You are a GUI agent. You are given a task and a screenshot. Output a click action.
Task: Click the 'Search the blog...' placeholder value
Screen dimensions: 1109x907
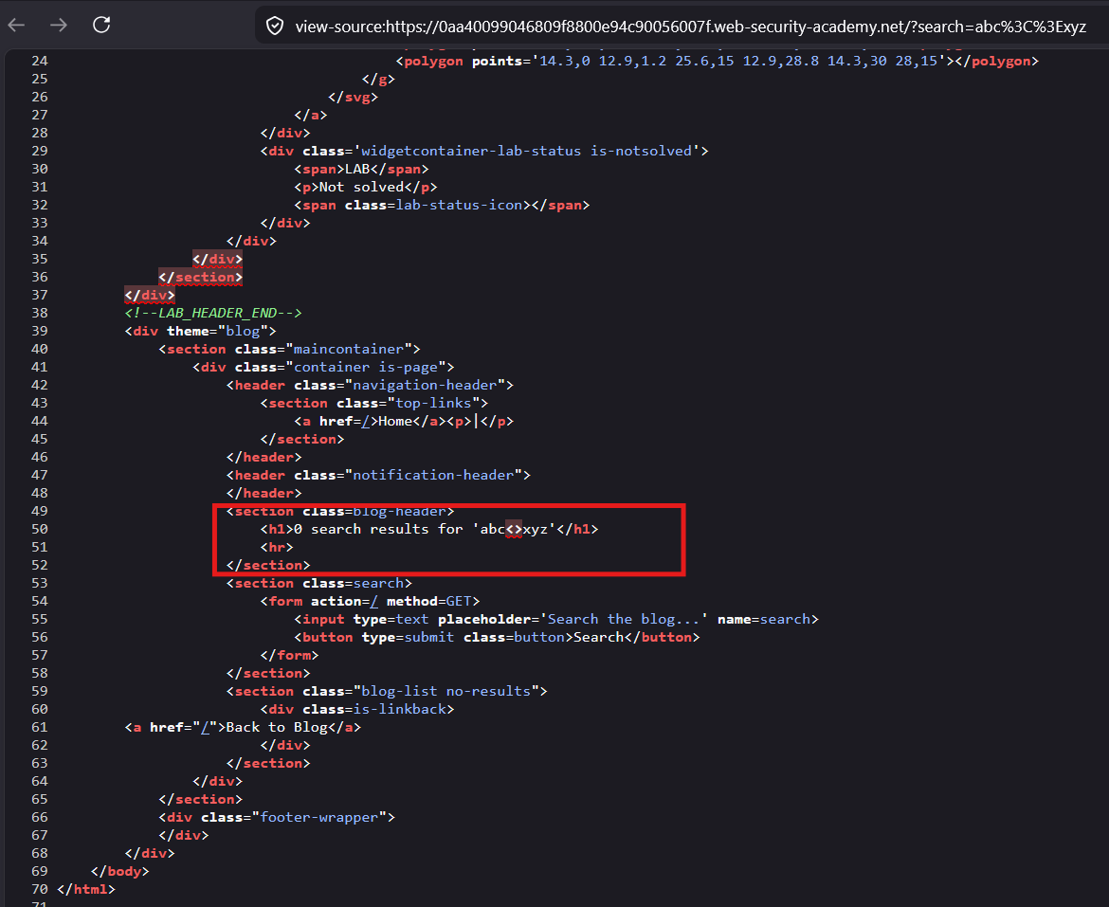tap(624, 619)
